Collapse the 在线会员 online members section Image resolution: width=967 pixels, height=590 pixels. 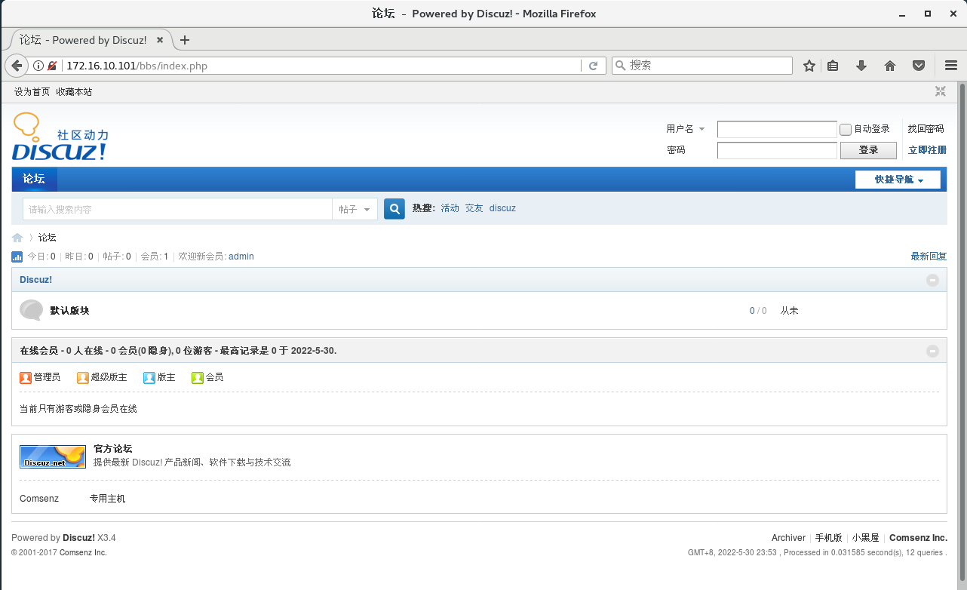(x=933, y=351)
